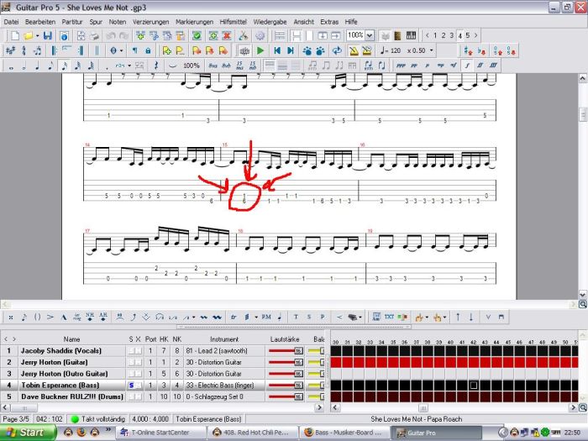Enable the metronome icon
The image size is (588, 441).
354,50
